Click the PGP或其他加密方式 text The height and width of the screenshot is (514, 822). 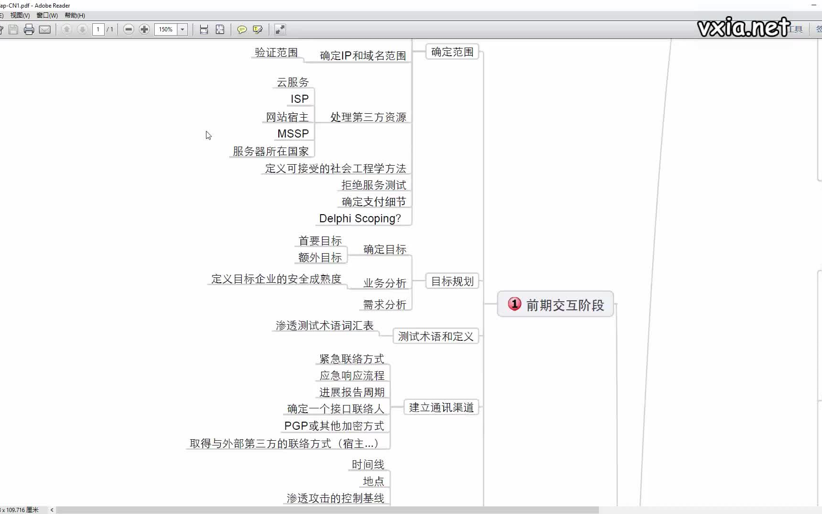334,426
